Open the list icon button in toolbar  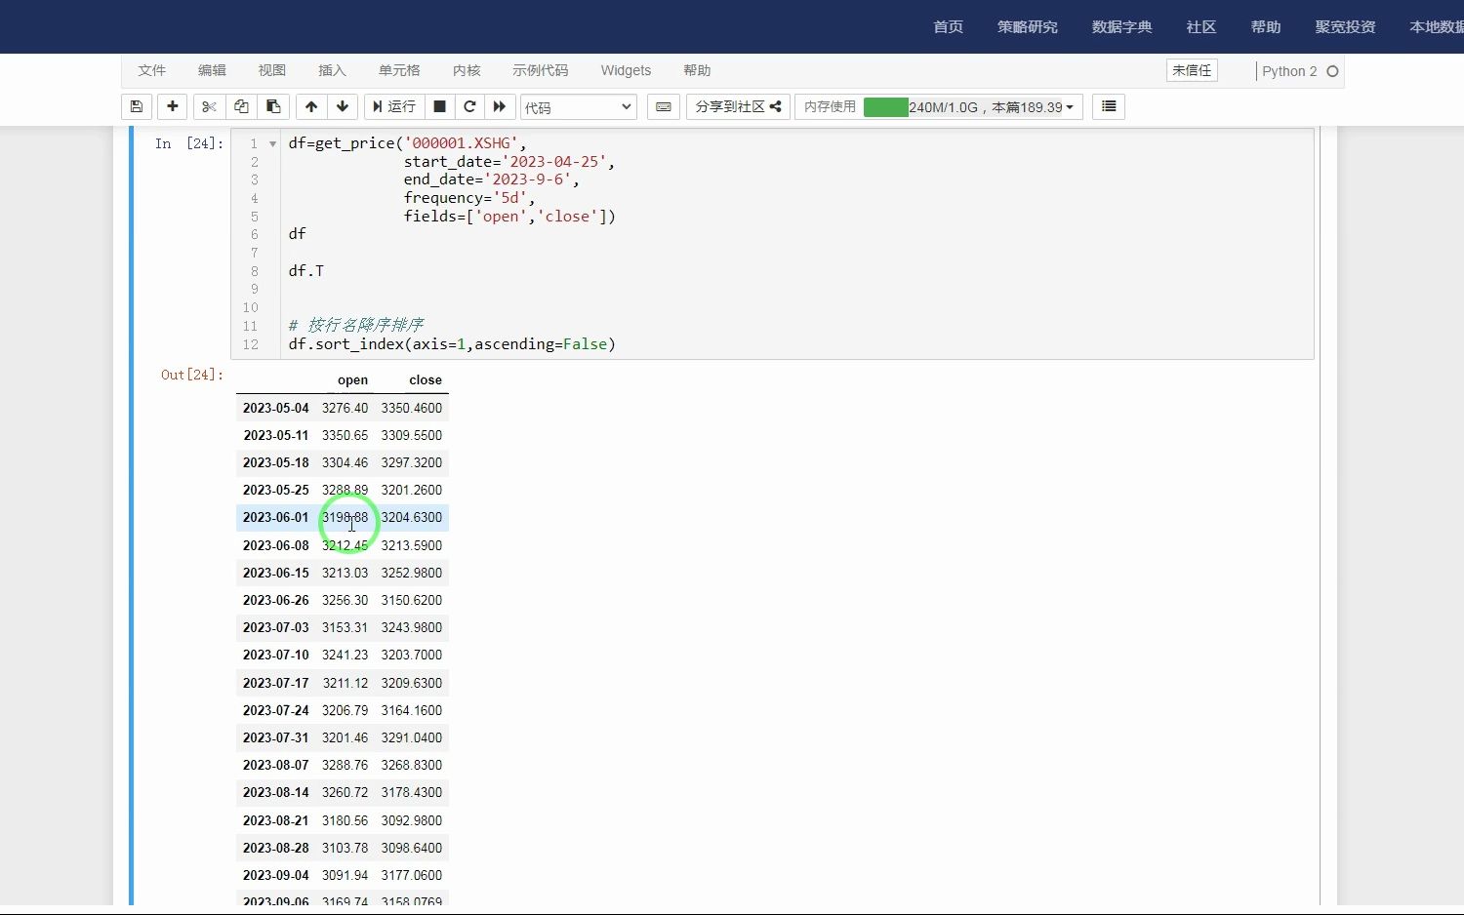1109,106
